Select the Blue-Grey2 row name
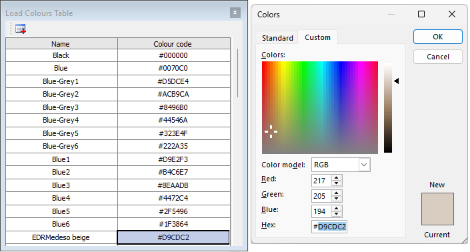This screenshot has height=252, width=470. [61, 95]
